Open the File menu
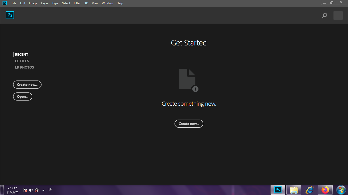The height and width of the screenshot is (195, 348). pyautogui.click(x=14, y=3)
